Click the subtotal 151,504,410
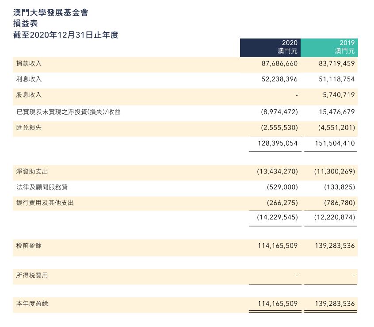Image resolution: width=374 pixels, height=327 pixels. click(x=335, y=143)
